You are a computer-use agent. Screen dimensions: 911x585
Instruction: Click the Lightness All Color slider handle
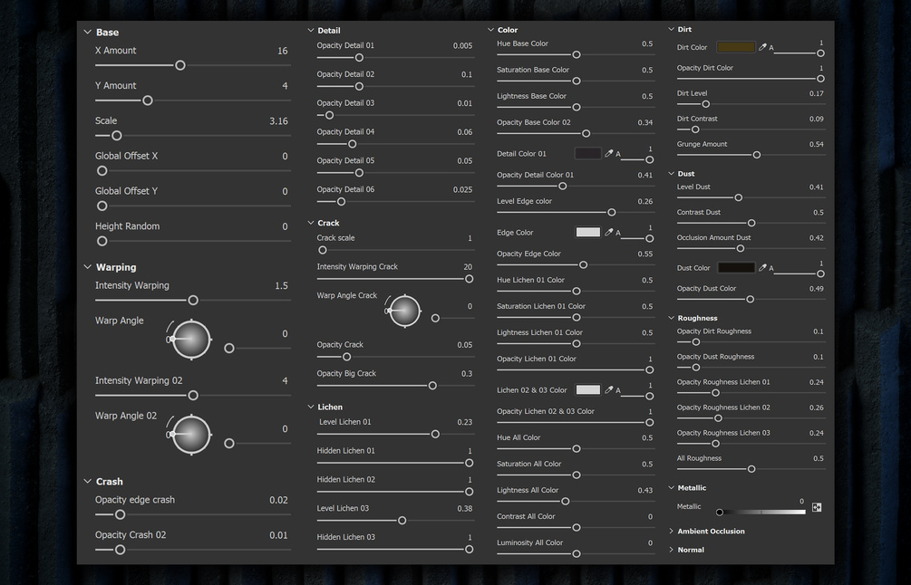[566, 502]
